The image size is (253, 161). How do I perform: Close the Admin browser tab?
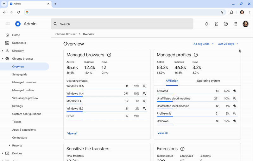48,4
